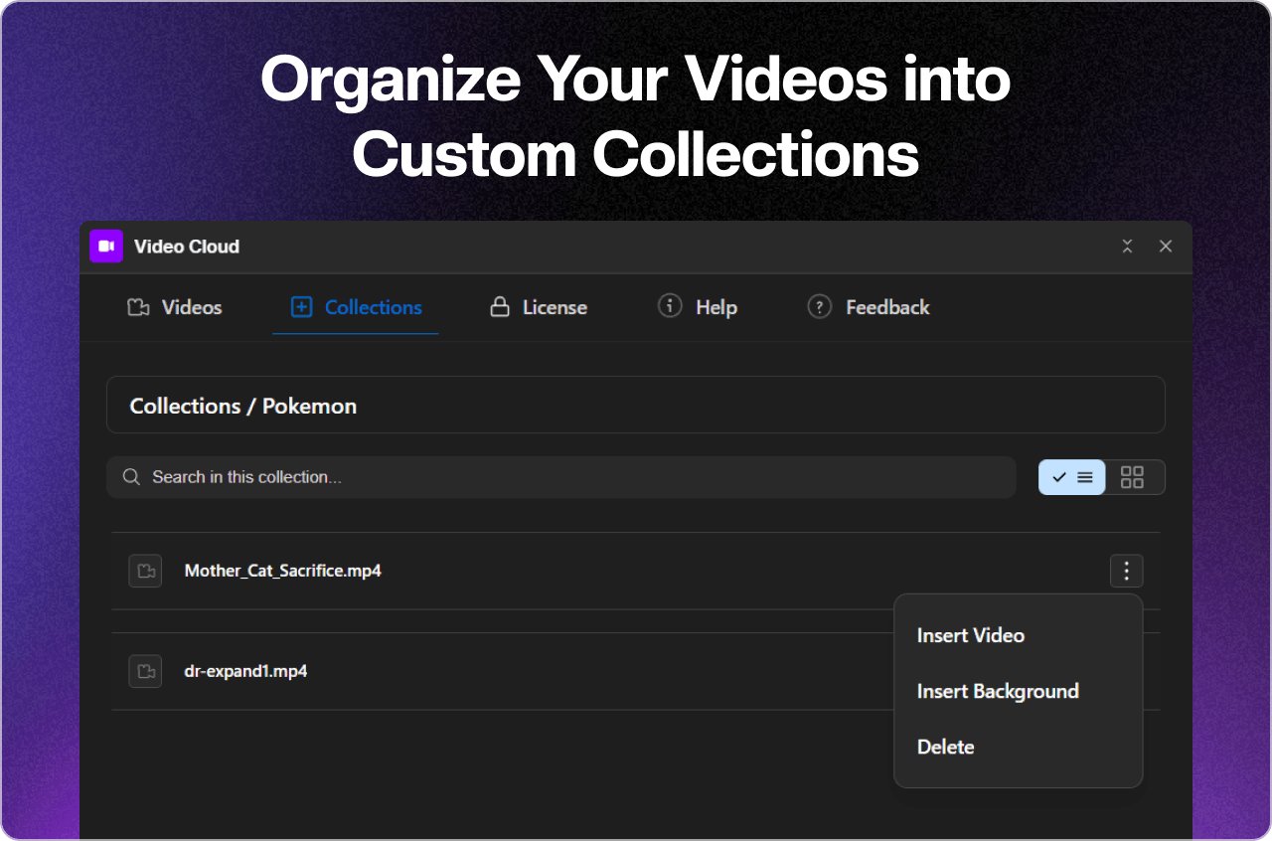Choose Insert Video from the context menu
Screen dimensions: 1272x841
coord(971,635)
